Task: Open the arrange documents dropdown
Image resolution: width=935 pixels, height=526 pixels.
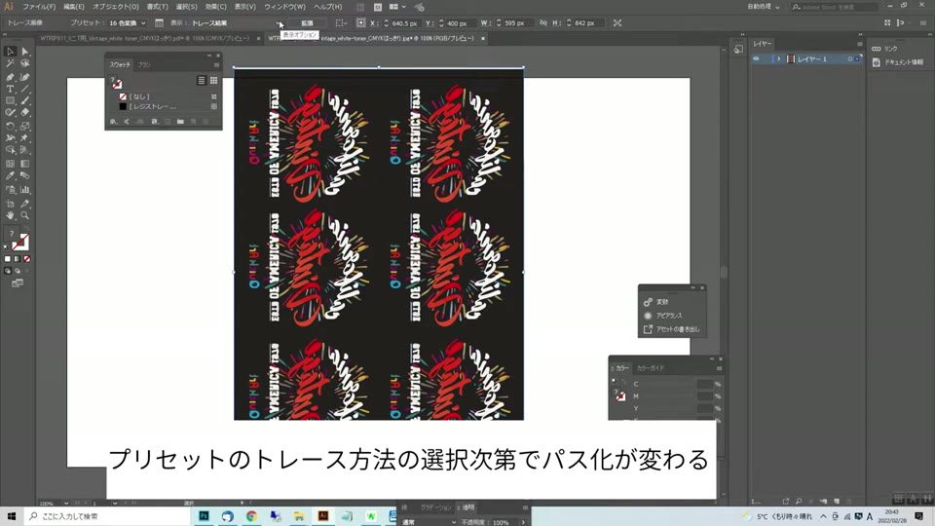Action: (x=397, y=7)
